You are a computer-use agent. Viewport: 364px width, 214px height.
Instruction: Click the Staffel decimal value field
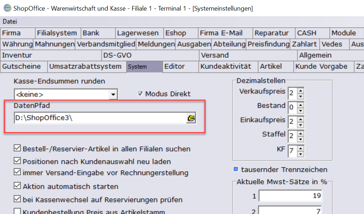[x=293, y=136]
